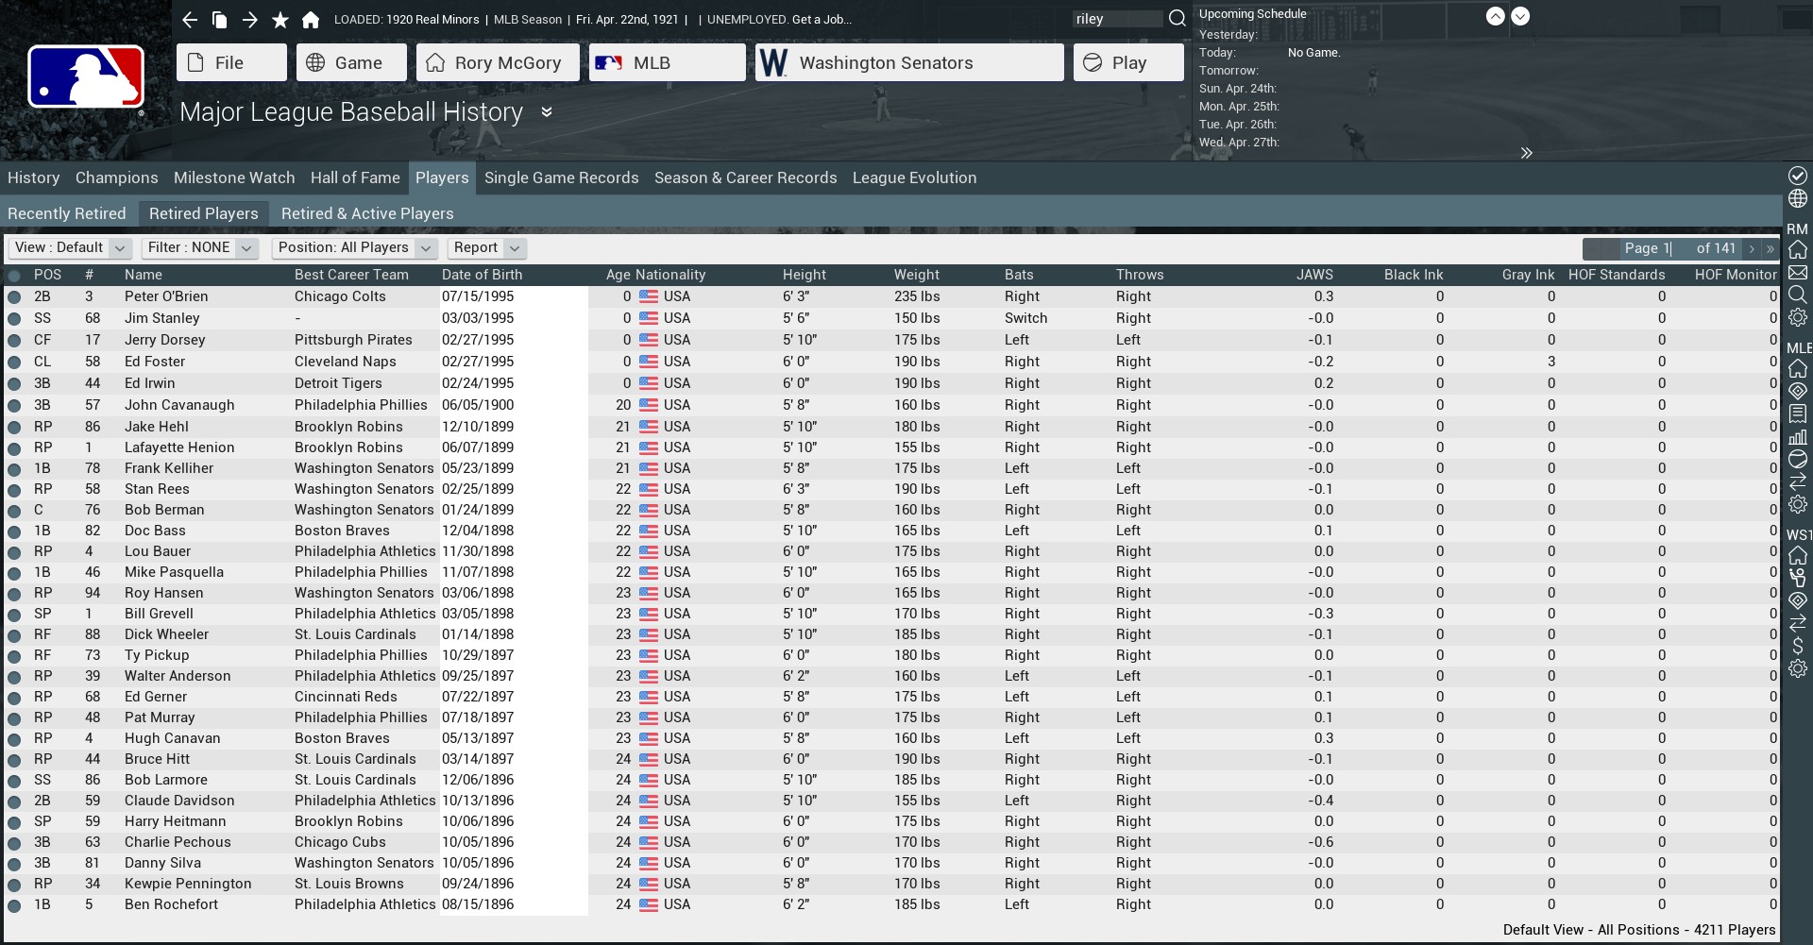The height and width of the screenshot is (945, 1813).
Task: Open the MLB report page icon in sidebar
Action: click(x=1798, y=413)
